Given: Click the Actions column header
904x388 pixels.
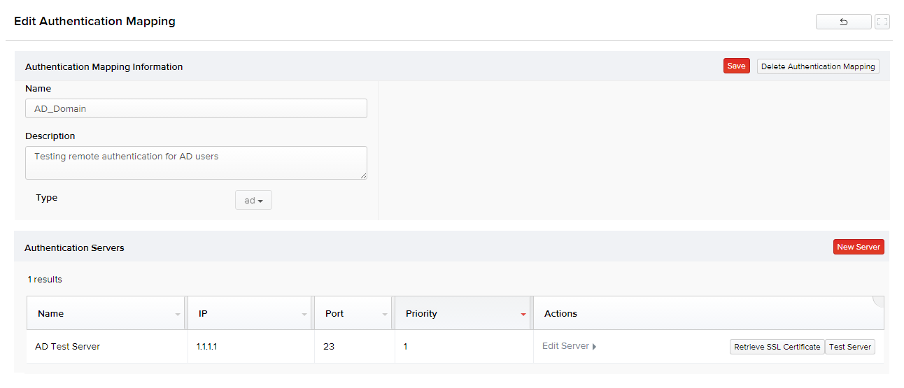Looking at the screenshot, I should pyautogui.click(x=560, y=314).
